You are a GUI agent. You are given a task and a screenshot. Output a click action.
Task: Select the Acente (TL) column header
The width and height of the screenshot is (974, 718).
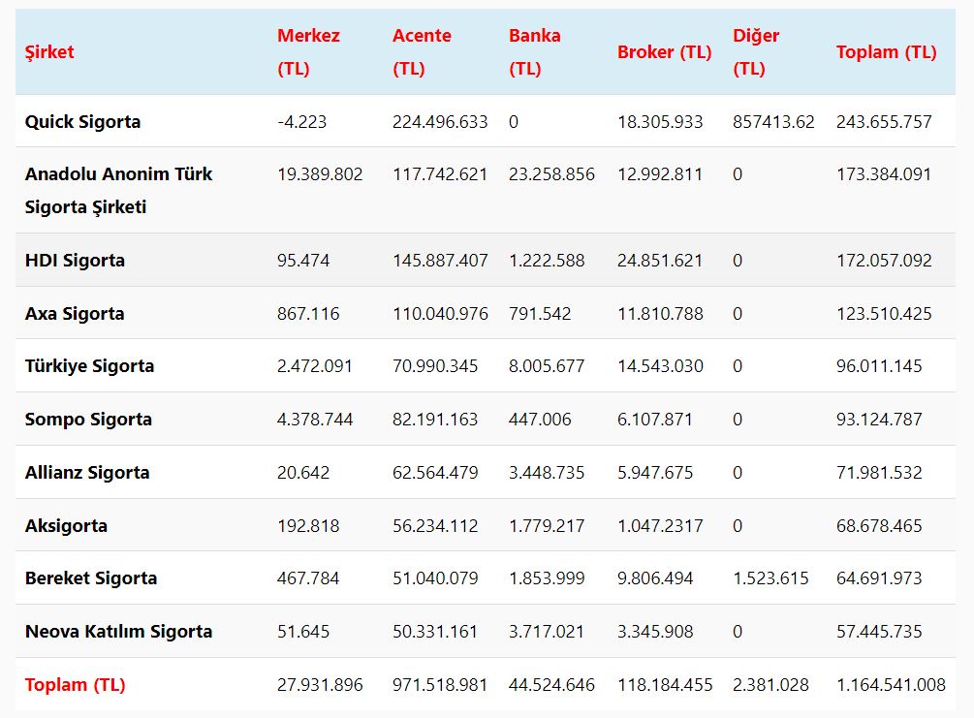[x=422, y=52]
